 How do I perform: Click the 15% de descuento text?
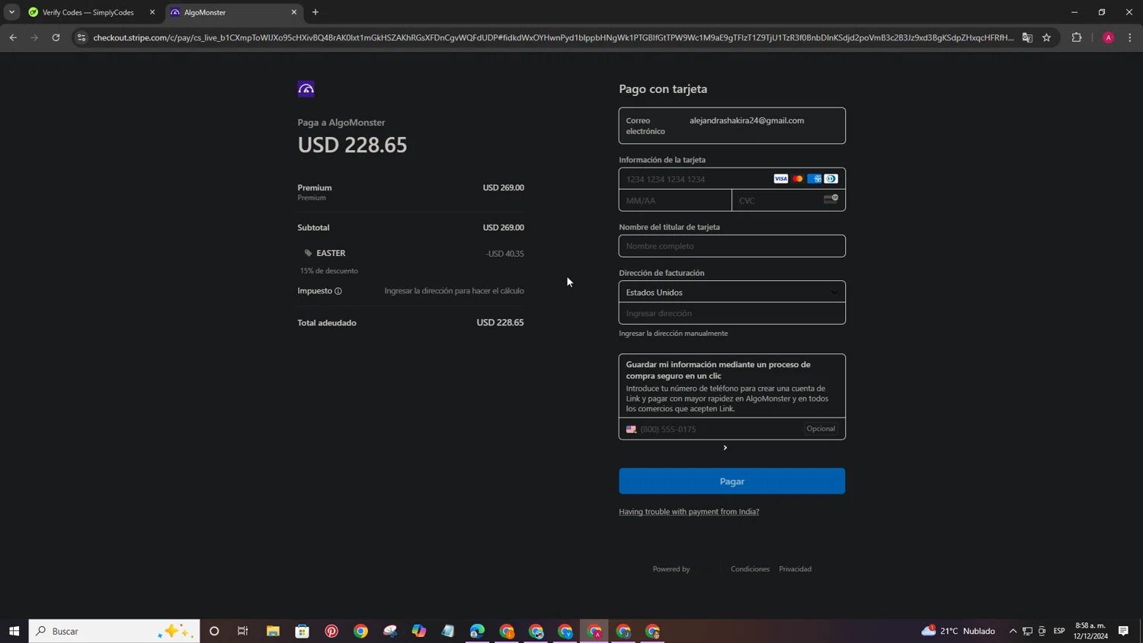point(329,271)
